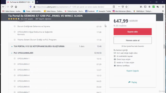Close the Tia Portal ile SIEMENS tab
The image size is (166, 93).
click(x=33, y=2)
